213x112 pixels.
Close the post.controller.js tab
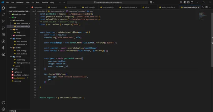[x=199, y=7]
